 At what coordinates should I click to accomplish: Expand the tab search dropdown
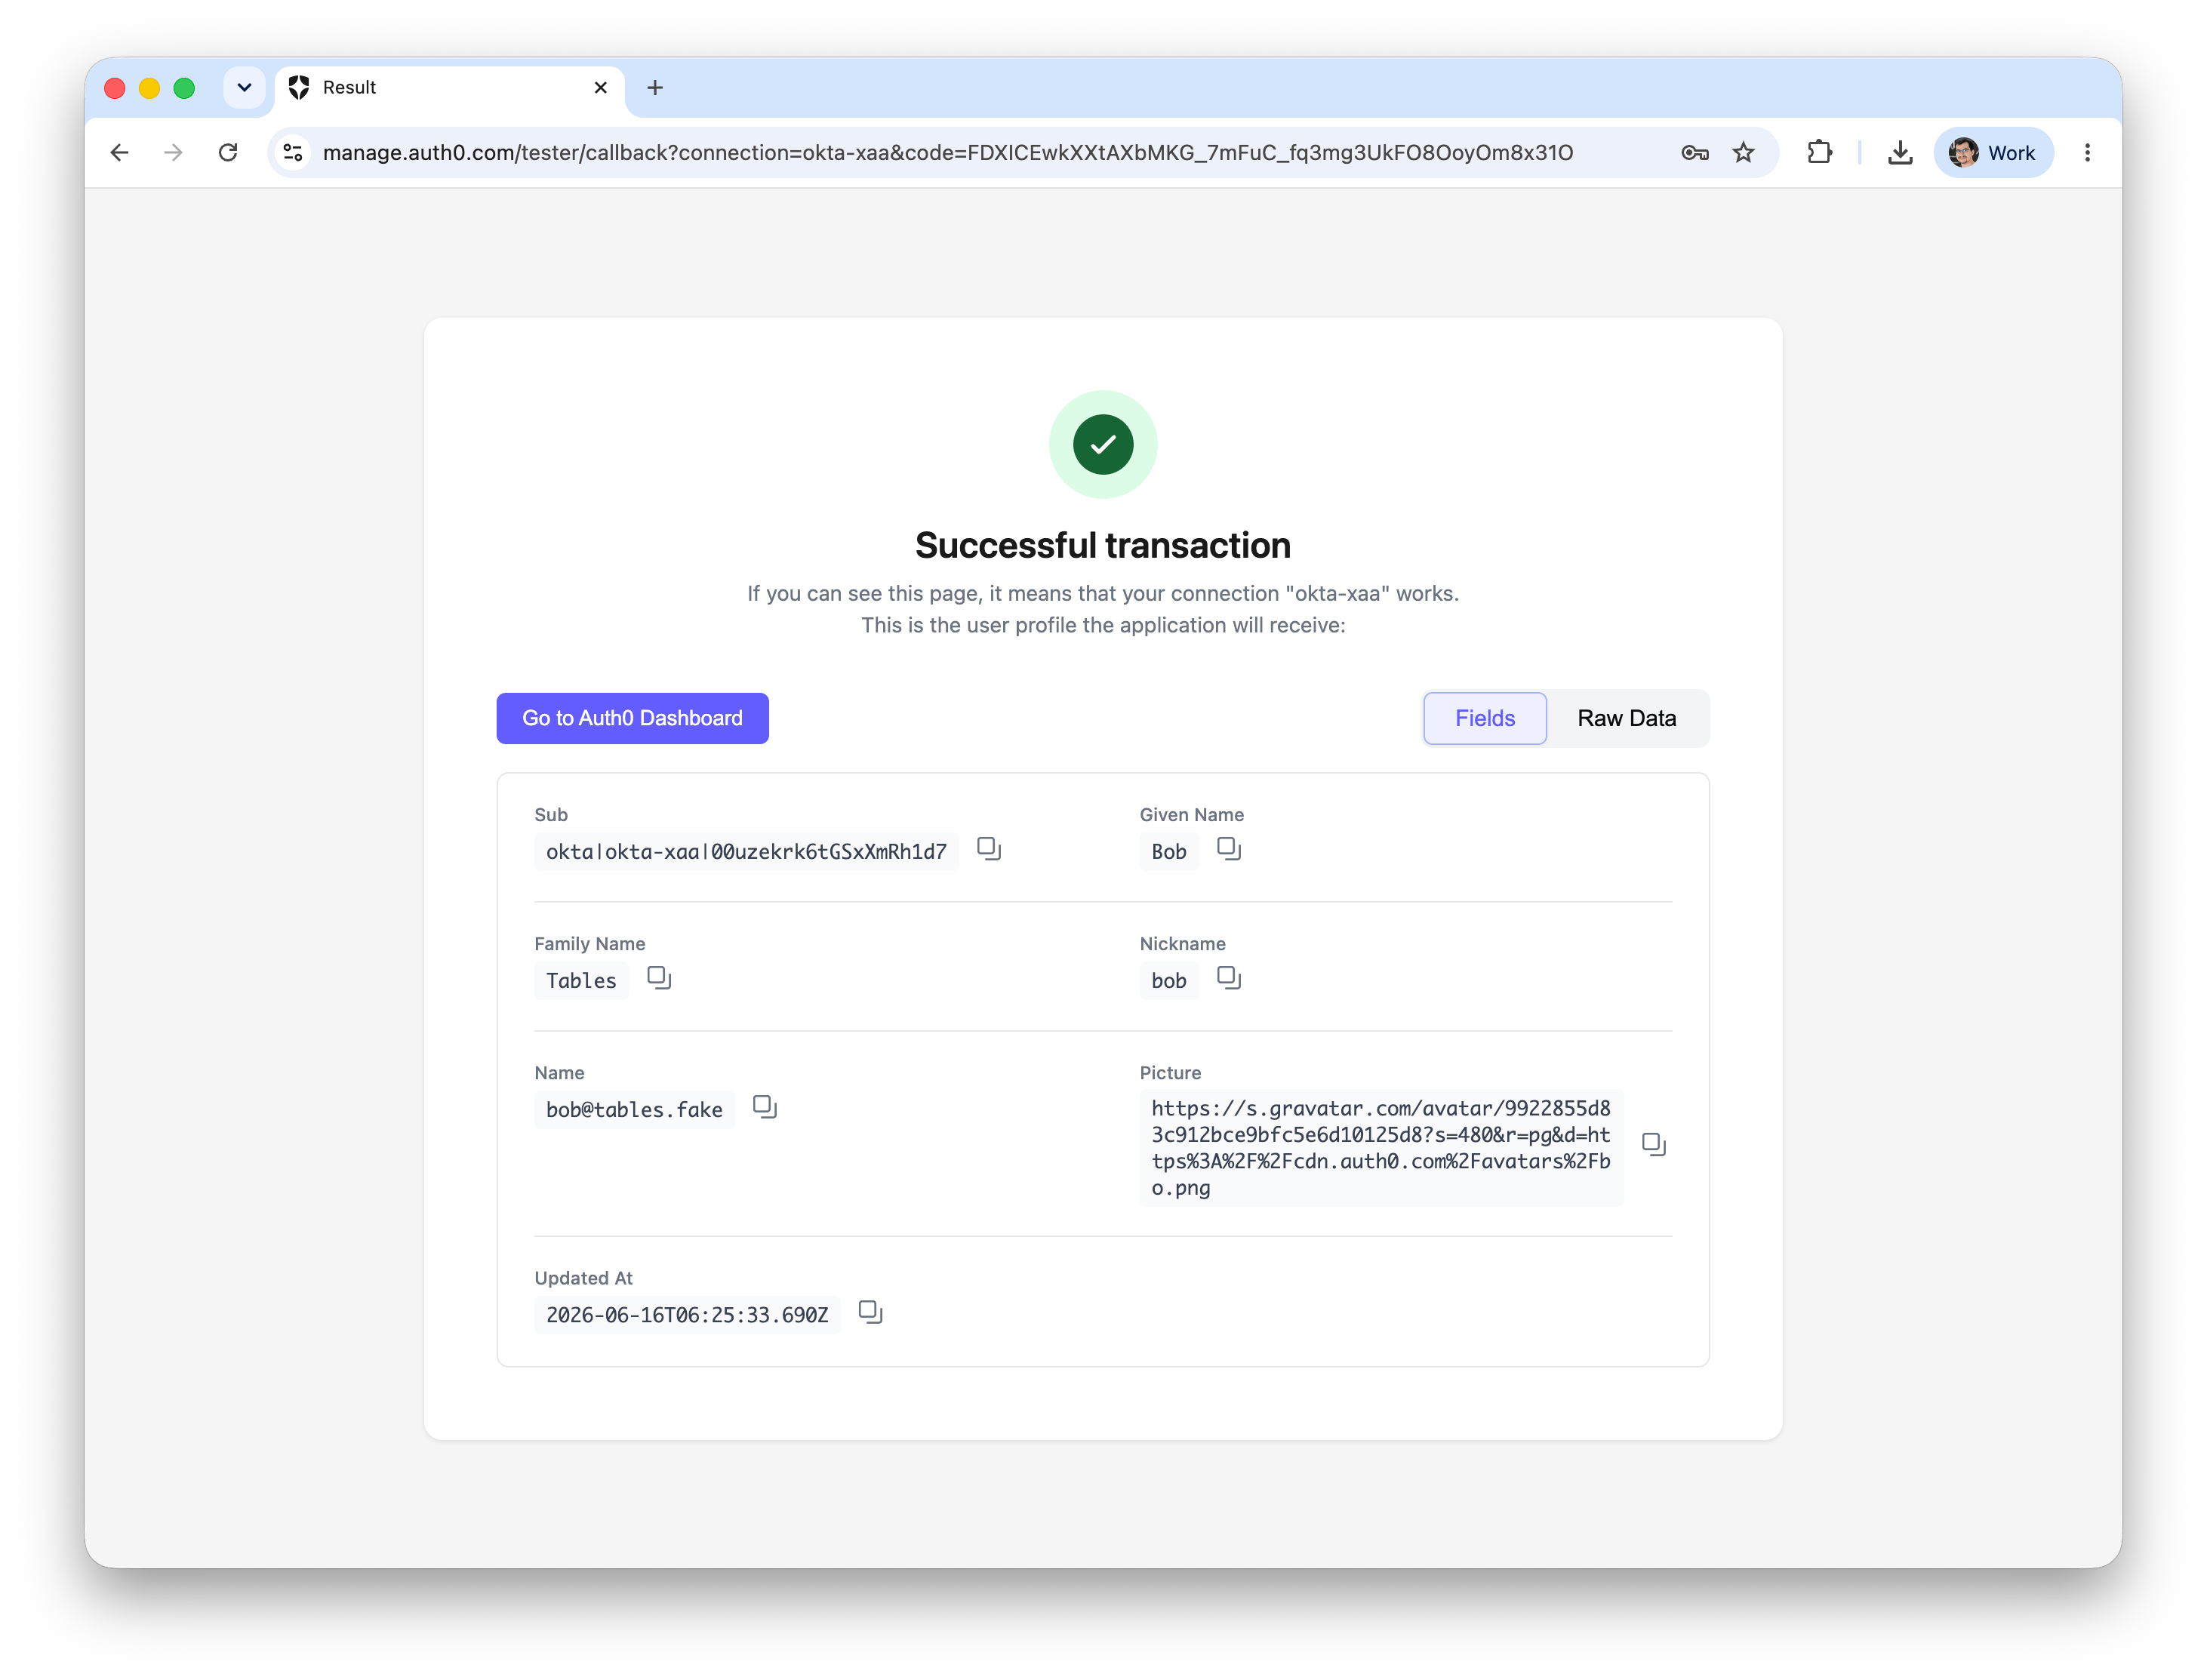(244, 88)
